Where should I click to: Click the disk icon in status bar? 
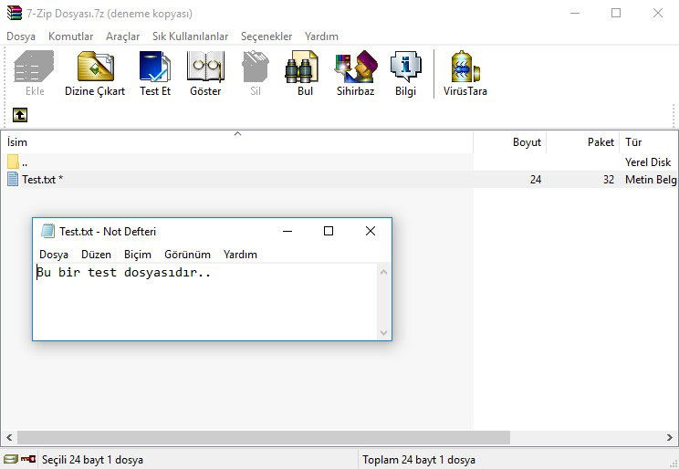pos(11,459)
